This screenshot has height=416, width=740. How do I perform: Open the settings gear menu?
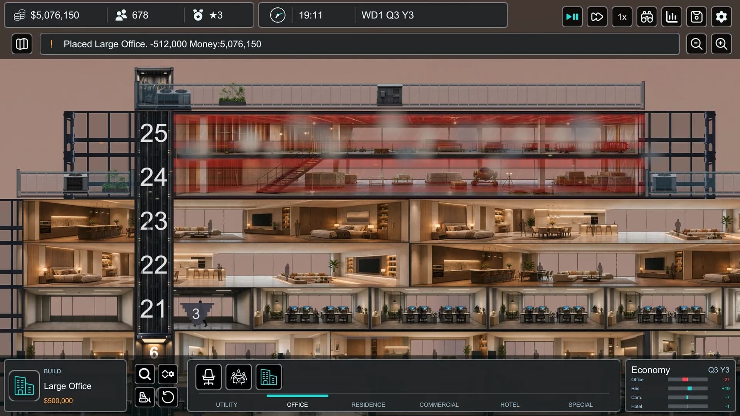tap(721, 17)
